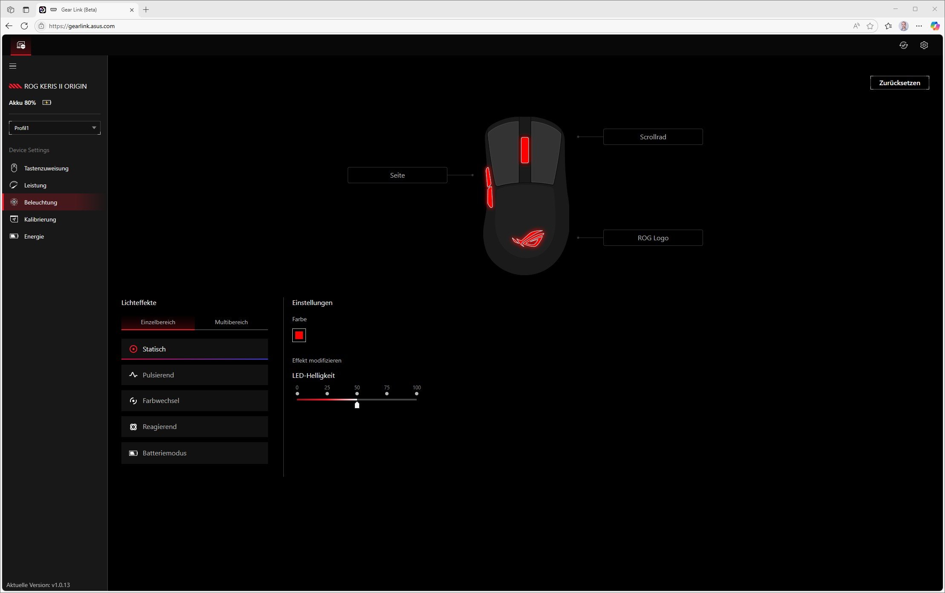Click the Kalibrierung icon in the sidebar
Image resolution: width=945 pixels, height=593 pixels.
[14, 219]
